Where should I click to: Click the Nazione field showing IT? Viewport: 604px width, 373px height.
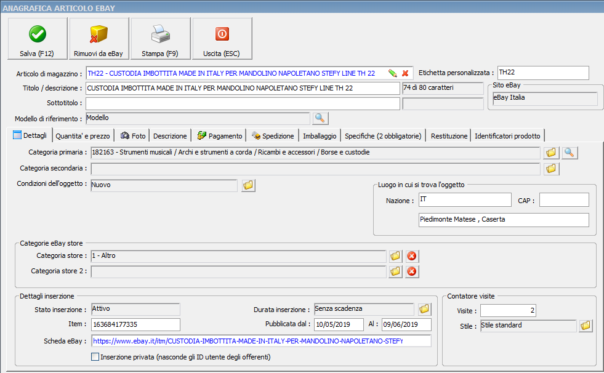pos(465,200)
